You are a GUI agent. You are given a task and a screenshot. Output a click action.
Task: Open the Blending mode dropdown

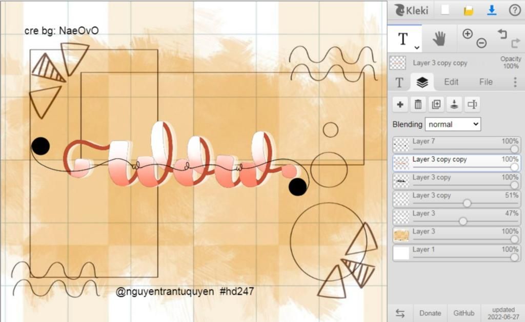453,124
